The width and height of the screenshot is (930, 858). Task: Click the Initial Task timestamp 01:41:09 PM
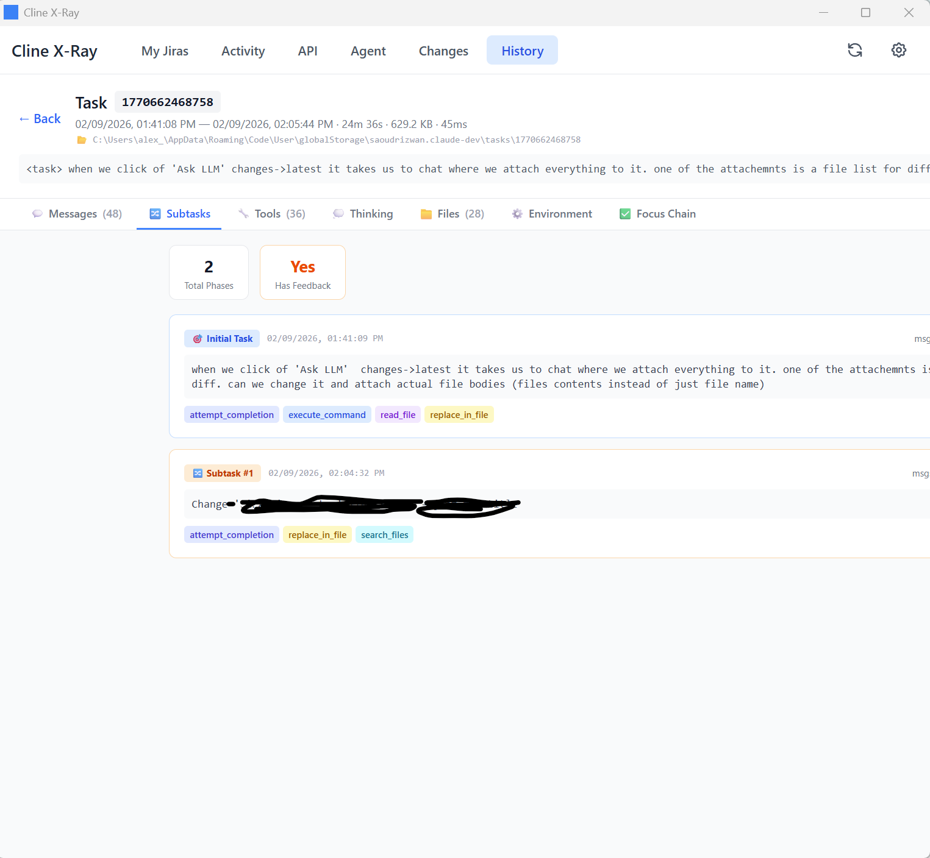(325, 338)
